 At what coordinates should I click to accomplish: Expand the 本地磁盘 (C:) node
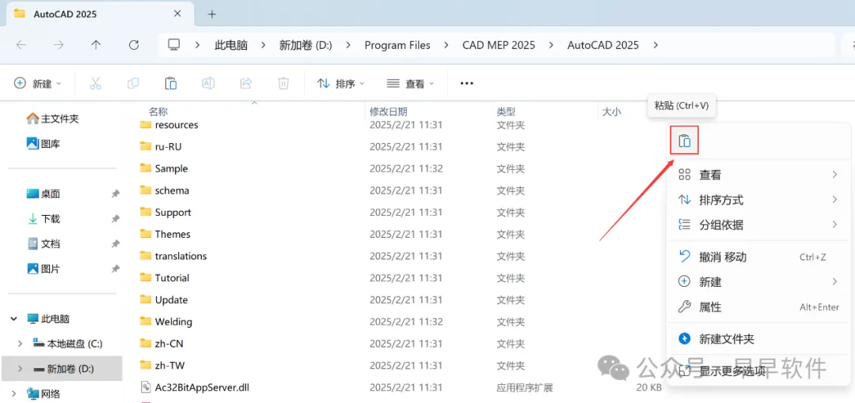point(20,344)
